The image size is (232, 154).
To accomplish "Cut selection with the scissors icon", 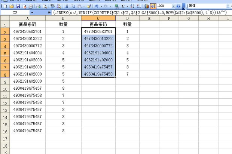I will click(67, 6).
